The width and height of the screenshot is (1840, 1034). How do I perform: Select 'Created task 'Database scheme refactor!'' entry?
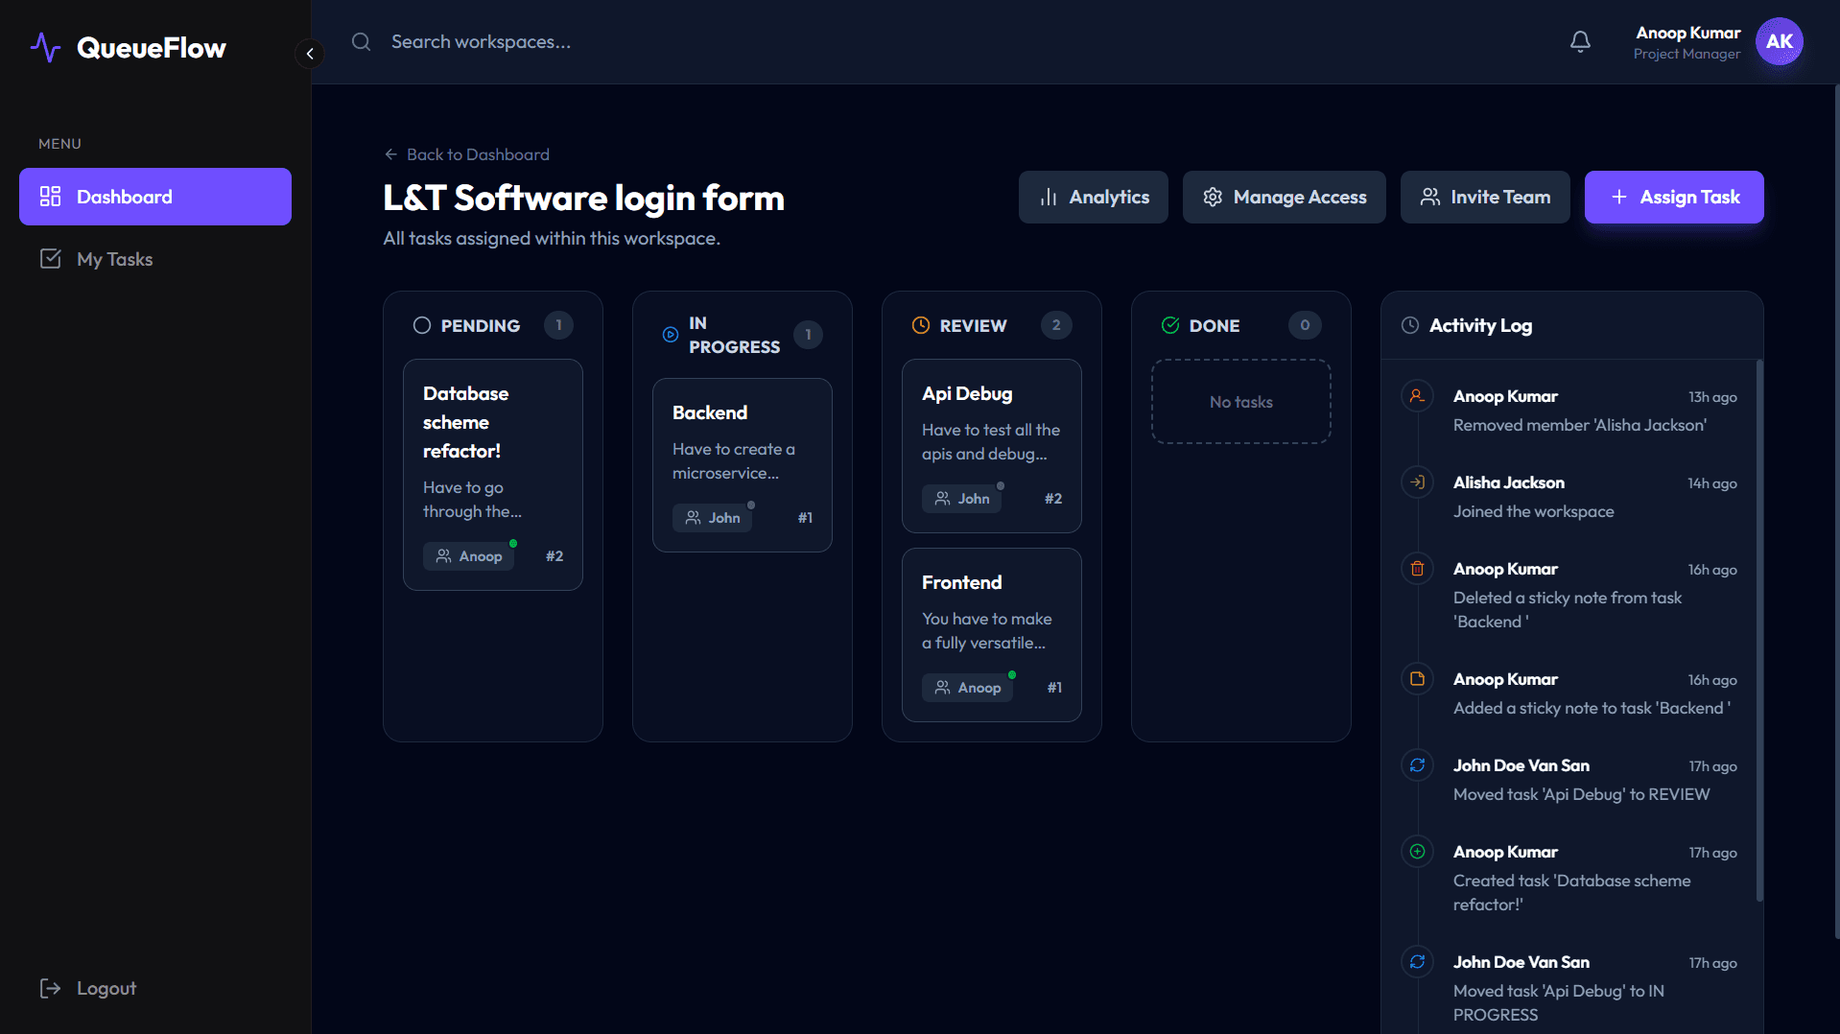[x=1571, y=893]
